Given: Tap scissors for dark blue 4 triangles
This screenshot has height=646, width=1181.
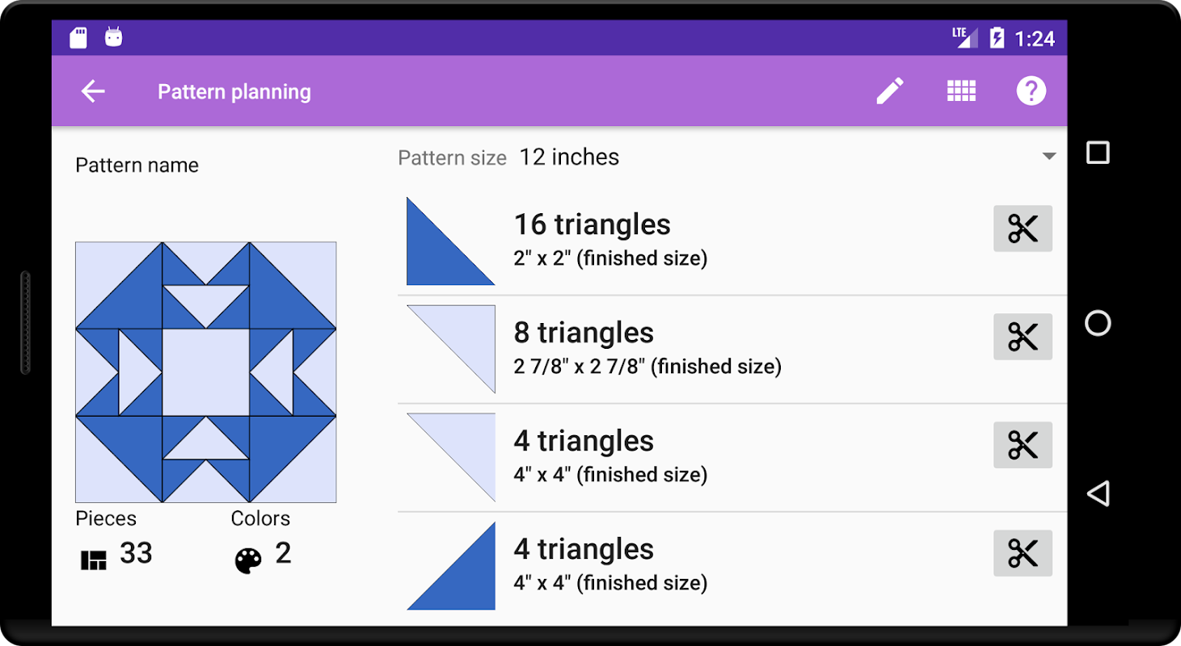Looking at the screenshot, I should pos(1023,553).
